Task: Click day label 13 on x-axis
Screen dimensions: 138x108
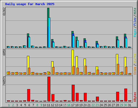Action: (57, 105)
